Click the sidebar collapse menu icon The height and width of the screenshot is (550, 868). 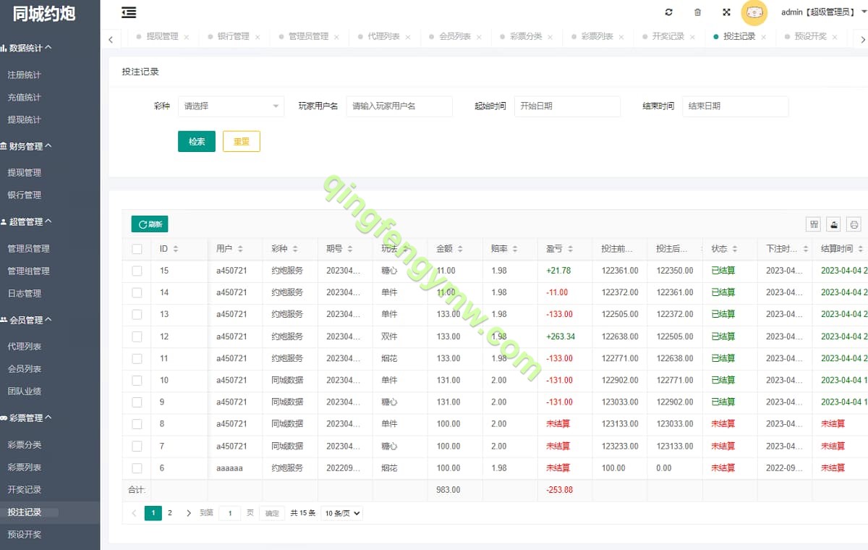pyautogui.click(x=129, y=12)
